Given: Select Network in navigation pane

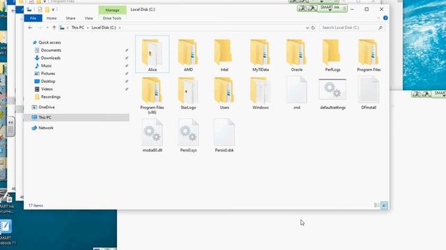Looking at the screenshot, I should coord(46,128).
